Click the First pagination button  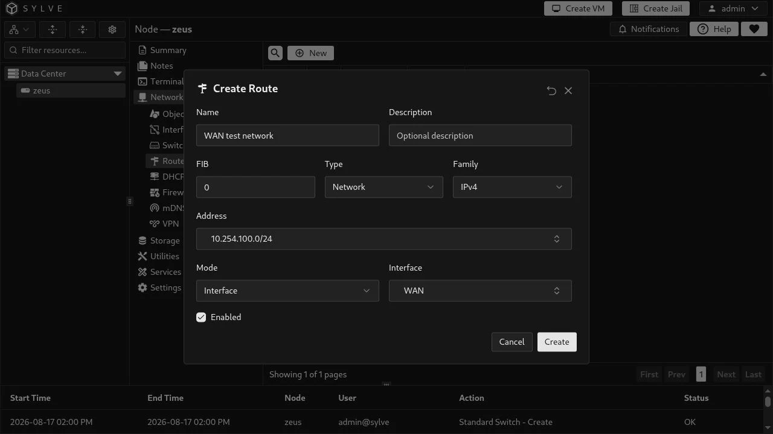coord(649,374)
